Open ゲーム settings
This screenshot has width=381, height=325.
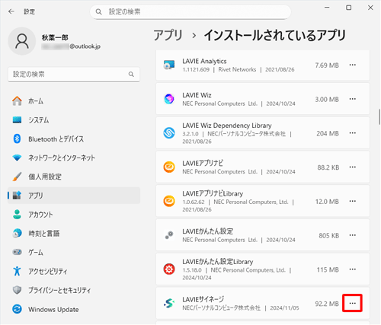click(74, 252)
